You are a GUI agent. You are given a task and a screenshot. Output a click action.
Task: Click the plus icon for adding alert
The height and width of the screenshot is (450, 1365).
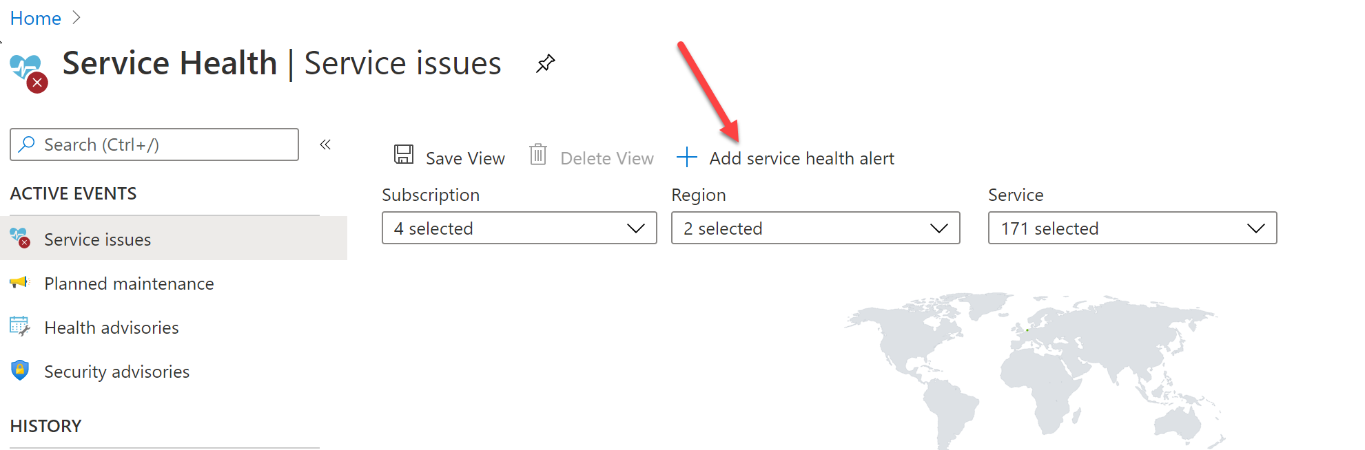pyautogui.click(x=686, y=157)
